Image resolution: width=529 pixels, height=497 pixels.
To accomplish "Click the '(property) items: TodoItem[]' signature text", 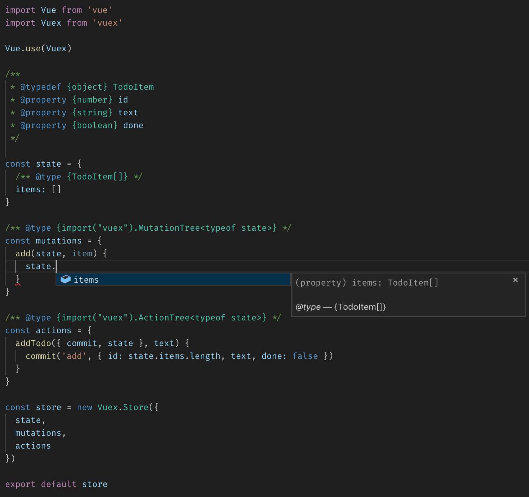I will (367, 283).
